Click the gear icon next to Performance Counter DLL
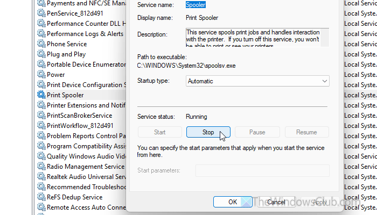 point(41,24)
